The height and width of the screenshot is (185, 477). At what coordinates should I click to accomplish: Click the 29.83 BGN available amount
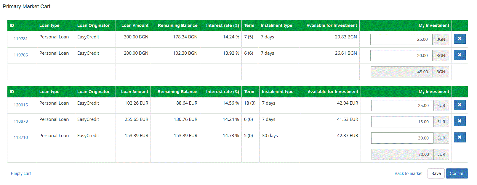point(346,37)
